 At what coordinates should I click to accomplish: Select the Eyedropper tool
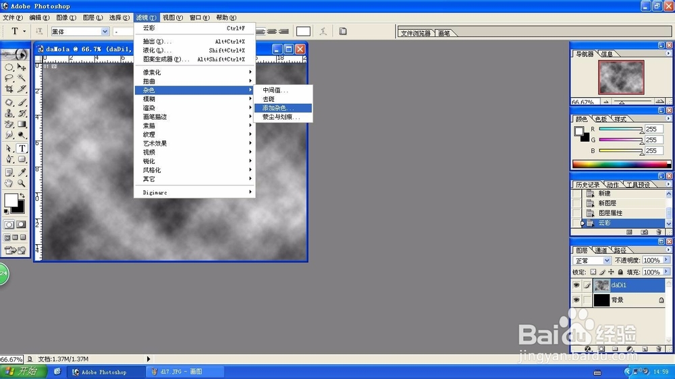point(22,173)
